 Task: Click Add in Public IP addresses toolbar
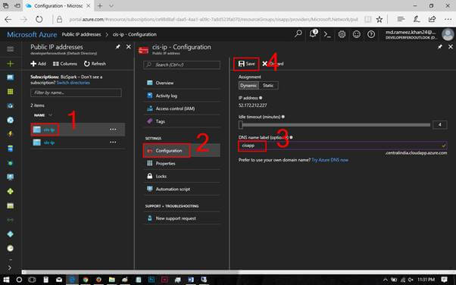pyautogui.click(x=39, y=64)
